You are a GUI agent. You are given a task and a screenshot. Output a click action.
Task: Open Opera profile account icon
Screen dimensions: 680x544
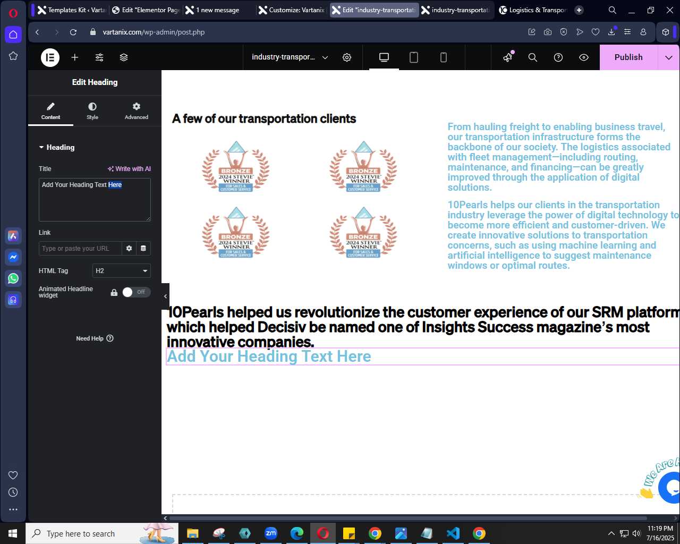[x=643, y=32]
